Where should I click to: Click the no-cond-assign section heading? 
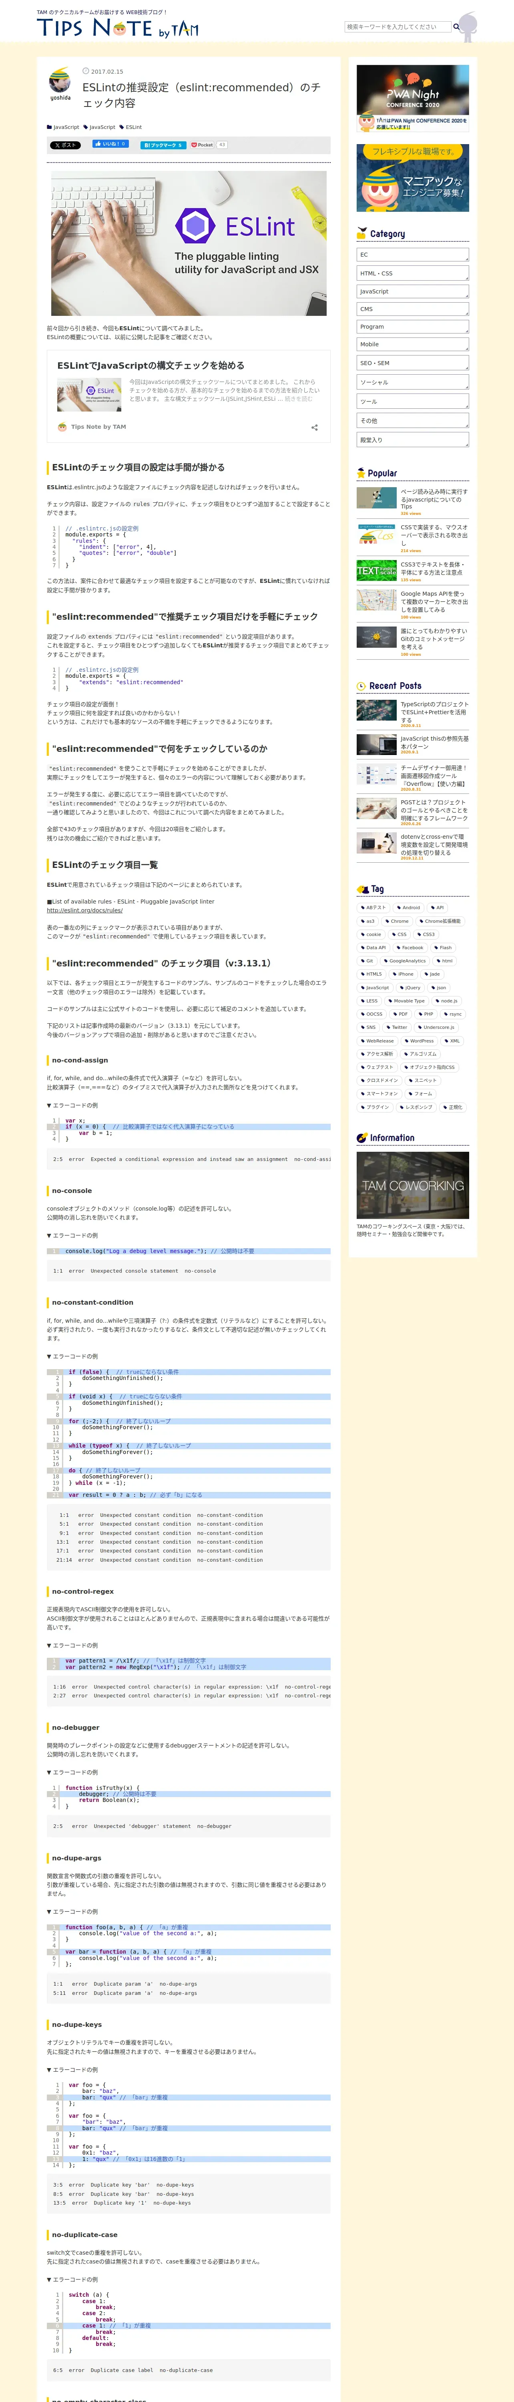[80, 1060]
